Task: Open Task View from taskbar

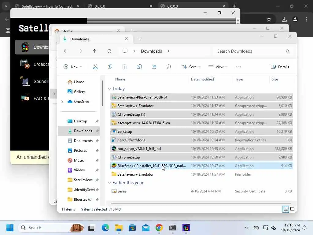Action: tap(91, 228)
